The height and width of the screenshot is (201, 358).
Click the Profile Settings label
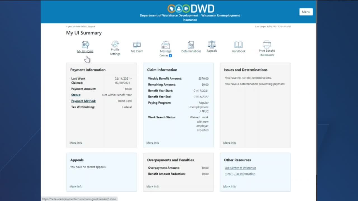coord(115,52)
